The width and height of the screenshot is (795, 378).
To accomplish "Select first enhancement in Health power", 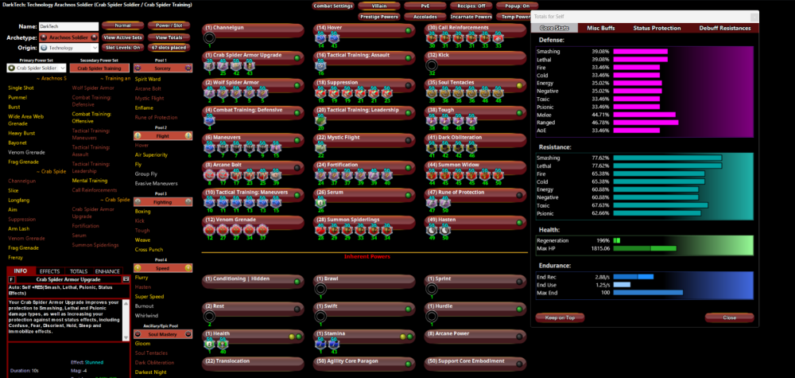I will point(210,344).
